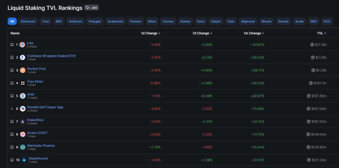Click the Frax Ether logo icon
This screenshot has width=339, height=168.
(x=23, y=83)
